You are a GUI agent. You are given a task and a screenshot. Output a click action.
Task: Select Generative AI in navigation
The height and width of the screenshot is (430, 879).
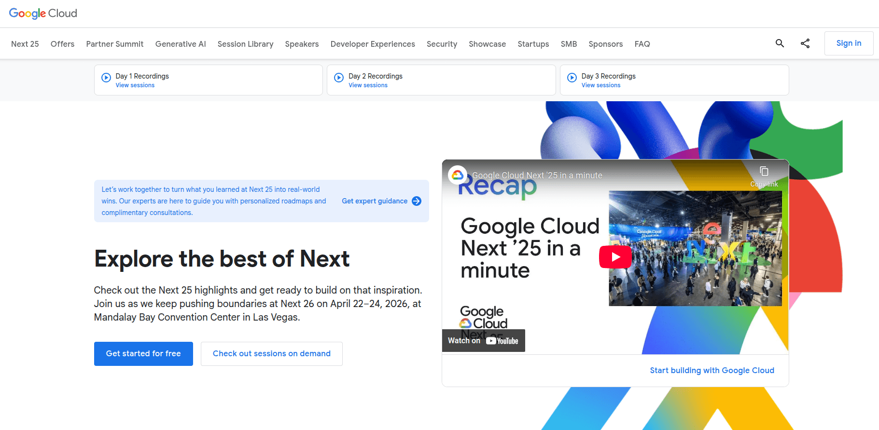click(181, 44)
